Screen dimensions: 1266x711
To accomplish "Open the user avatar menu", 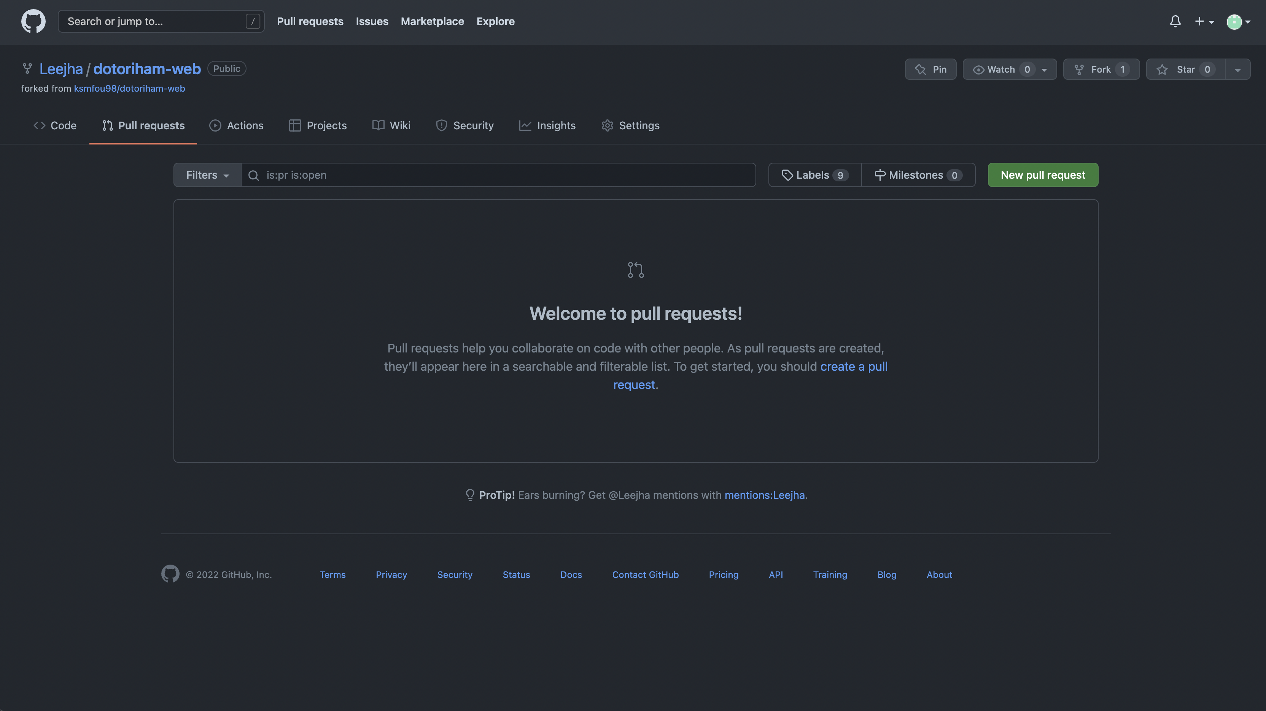I will (x=1238, y=21).
